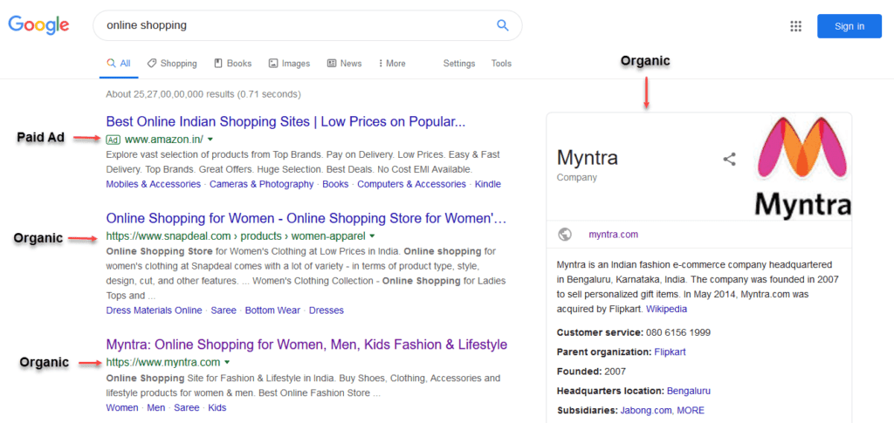
Task: Click the Founded: 2007 line
Action: (x=591, y=372)
